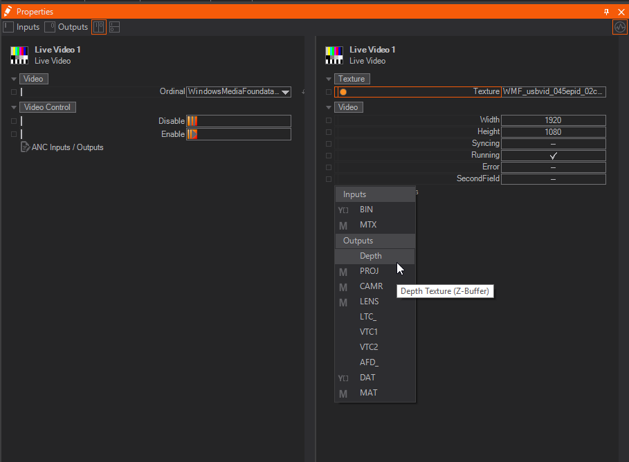Click the stacked layout icon in toolbar
Image resolution: width=629 pixels, height=462 pixels.
(x=114, y=27)
